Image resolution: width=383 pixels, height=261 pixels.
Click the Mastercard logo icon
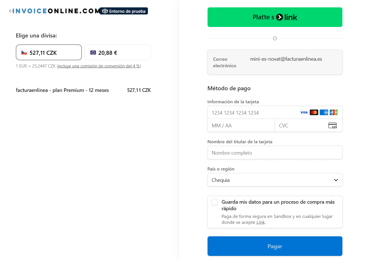coord(314,112)
